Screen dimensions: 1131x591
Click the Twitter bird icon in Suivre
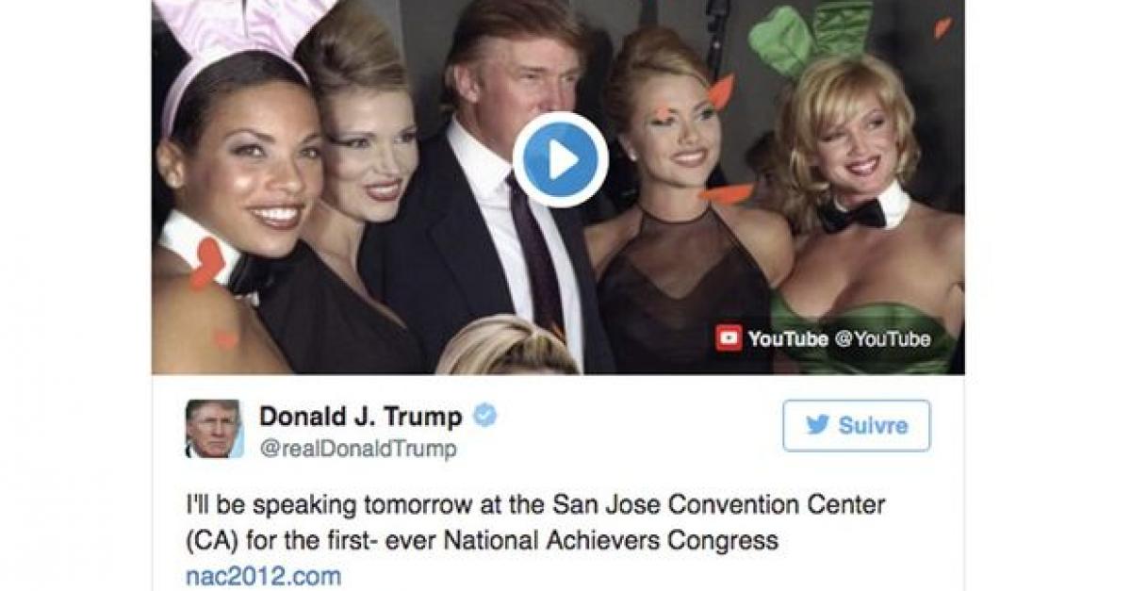click(x=817, y=425)
